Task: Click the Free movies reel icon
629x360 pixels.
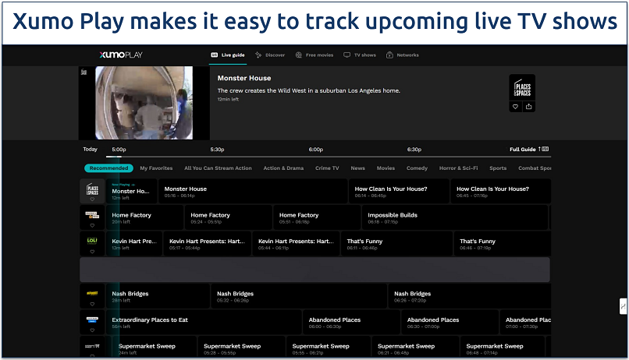Action: pyautogui.click(x=298, y=55)
